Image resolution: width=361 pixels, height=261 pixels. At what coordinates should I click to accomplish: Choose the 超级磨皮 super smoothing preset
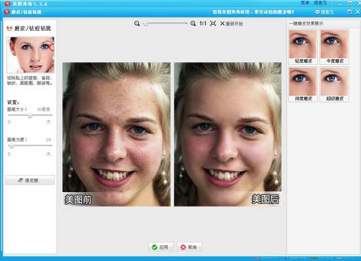click(334, 85)
